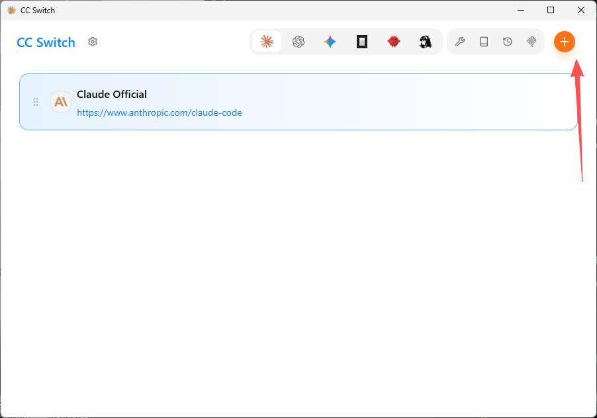
Task: Open the history clock icon
Action: tap(508, 42)
